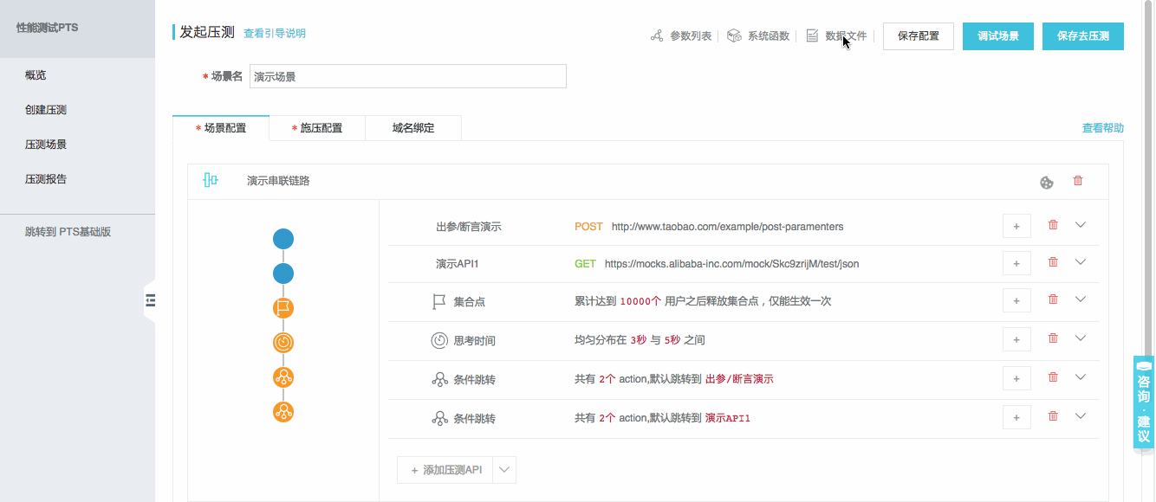Click the chain link icon beside 演示串联链路
This screenshot has height=502, width=1156.
(x=209, y=180)
